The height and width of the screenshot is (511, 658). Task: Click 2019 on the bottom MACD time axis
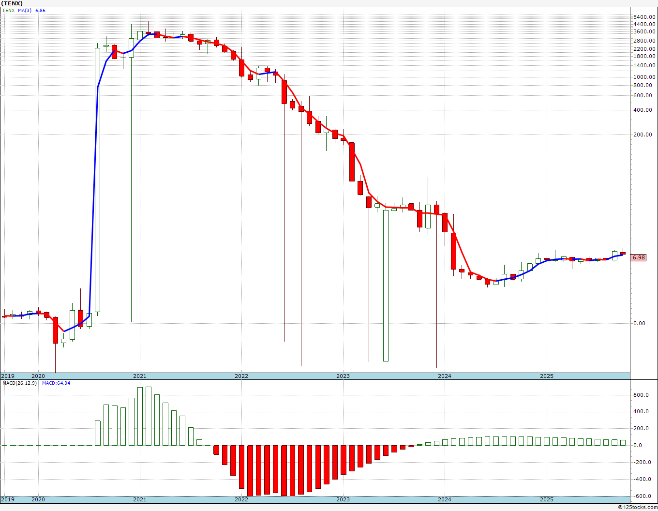point(8,499)
